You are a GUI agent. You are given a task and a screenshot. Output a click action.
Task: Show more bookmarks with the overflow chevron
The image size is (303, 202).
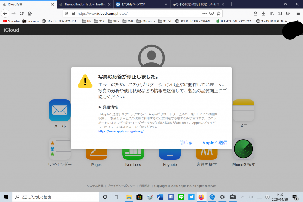pyautogui.click(x=298, y=21)
